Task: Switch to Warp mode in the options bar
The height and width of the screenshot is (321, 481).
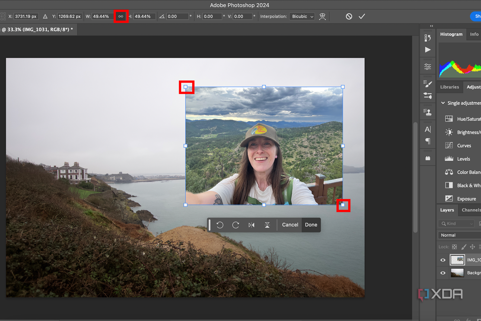Action: (x=322, y=17)
